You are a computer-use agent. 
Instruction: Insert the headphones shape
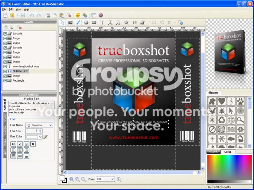pos(241,139)
